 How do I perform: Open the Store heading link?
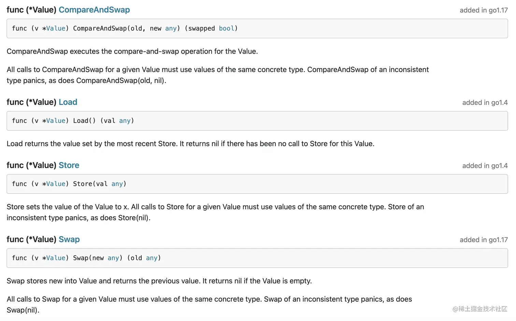point(69,165)
